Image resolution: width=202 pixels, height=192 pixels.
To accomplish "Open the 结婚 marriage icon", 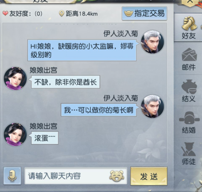I will 189,123.
